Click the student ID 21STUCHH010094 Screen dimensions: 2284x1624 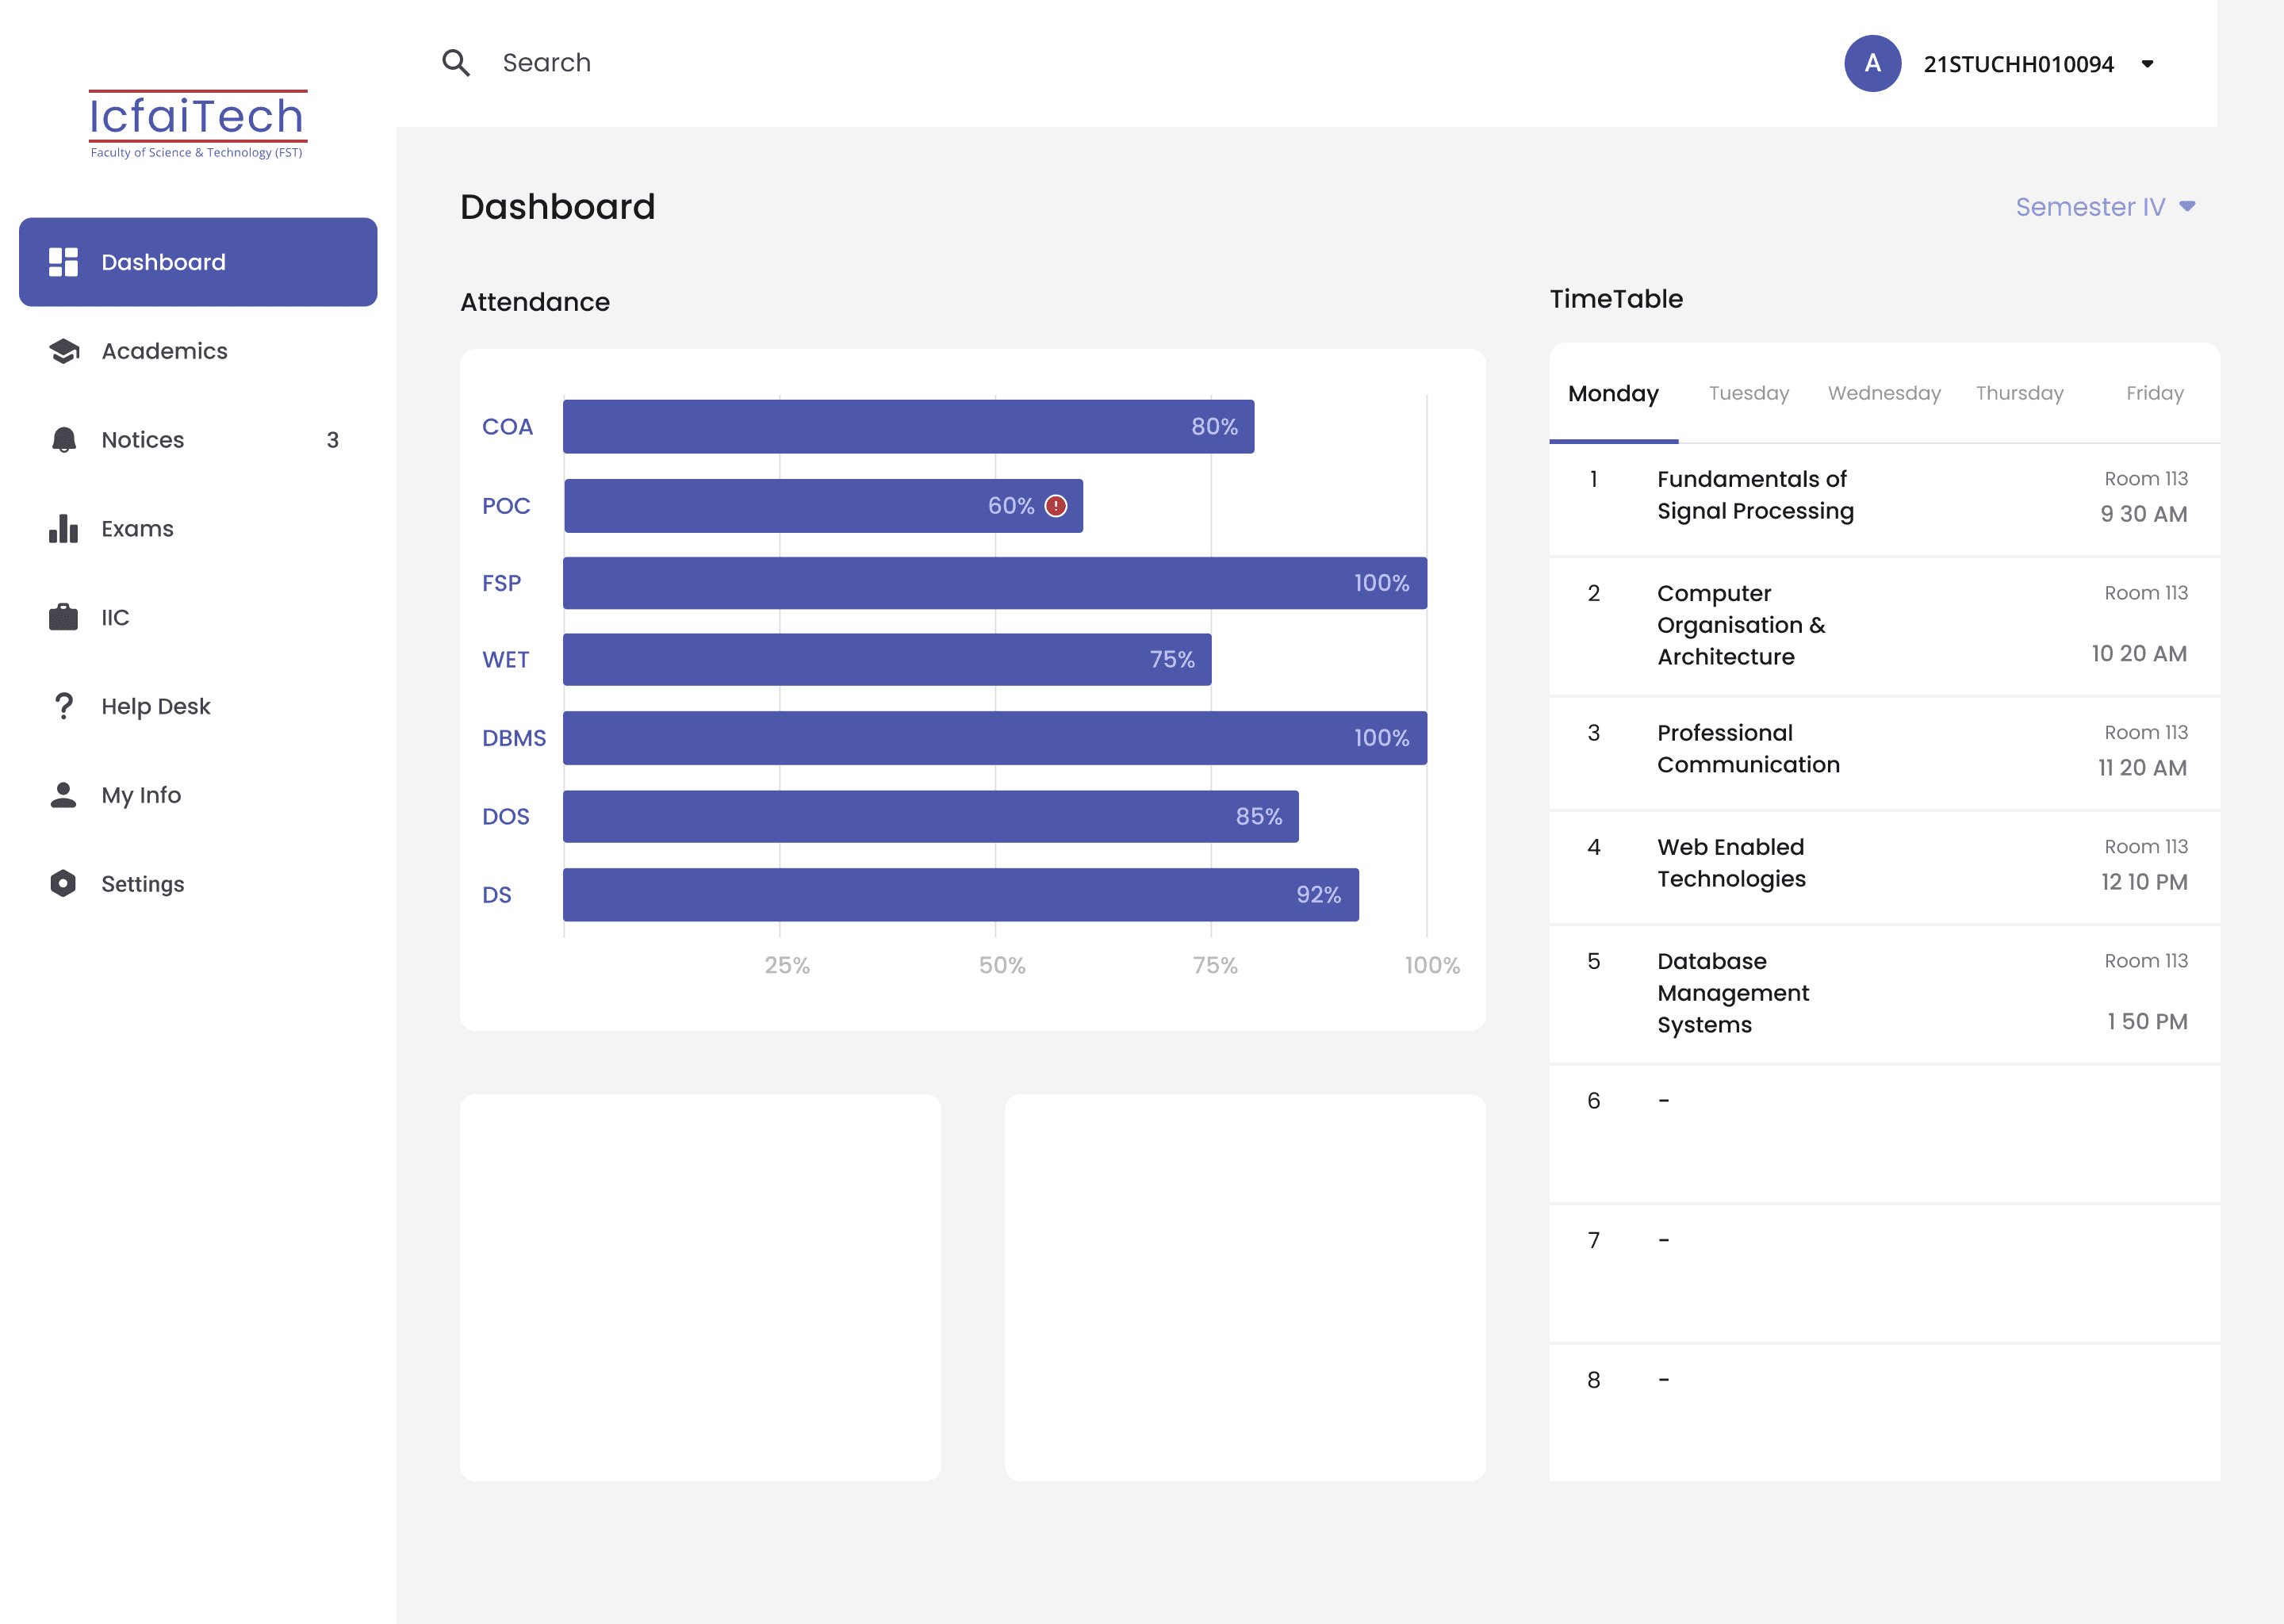click(x=2018, y=64)
